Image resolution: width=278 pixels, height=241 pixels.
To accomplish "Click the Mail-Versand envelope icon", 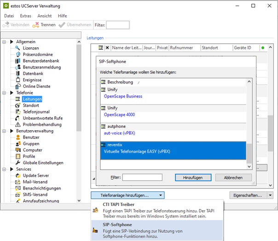I will click(x=18, y=182).
